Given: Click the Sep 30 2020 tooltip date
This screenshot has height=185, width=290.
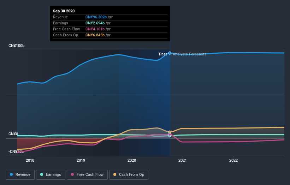Looking at the screenshot, I should coord(64,11).
